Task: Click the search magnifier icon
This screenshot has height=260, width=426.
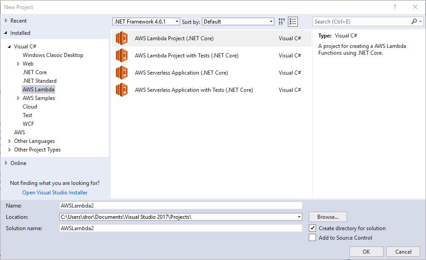Action: coord(414,22)
